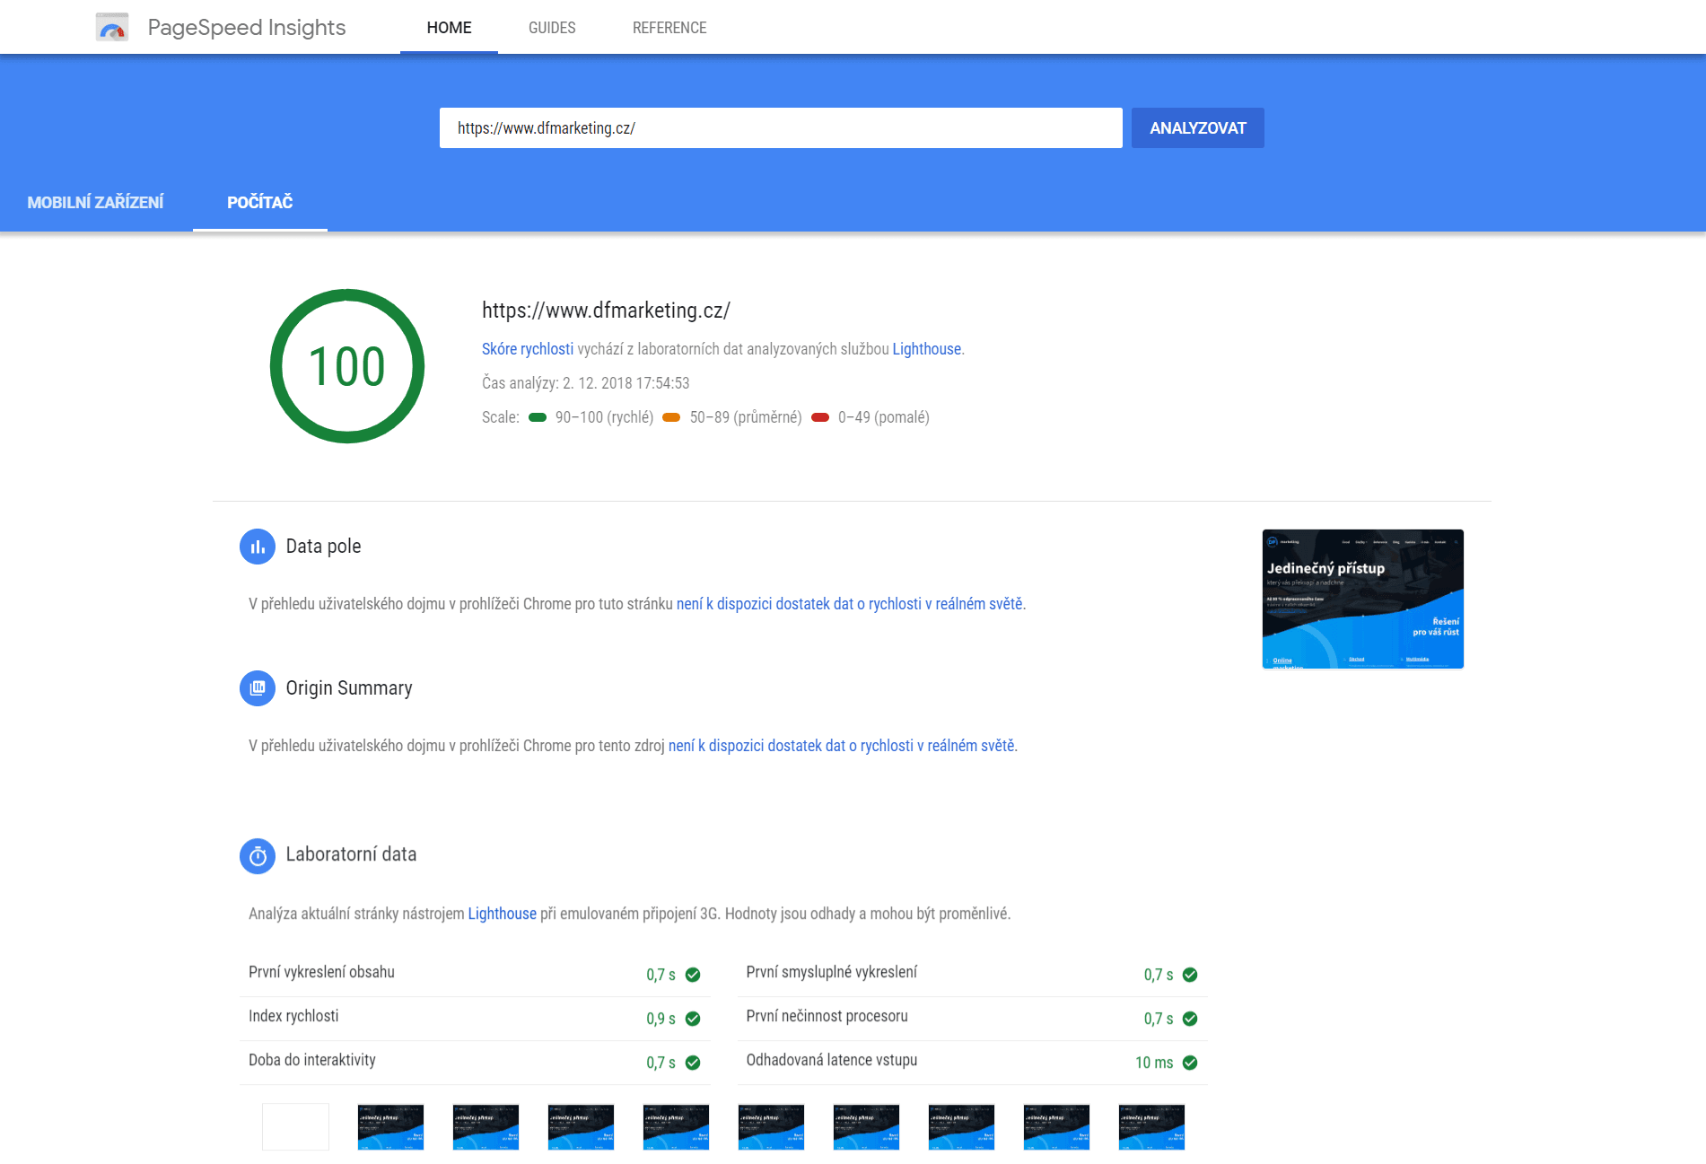1706x1164 pixels.
Task: Select the Počítač tab
Action: pyautogui.click(x=259, y=203)
